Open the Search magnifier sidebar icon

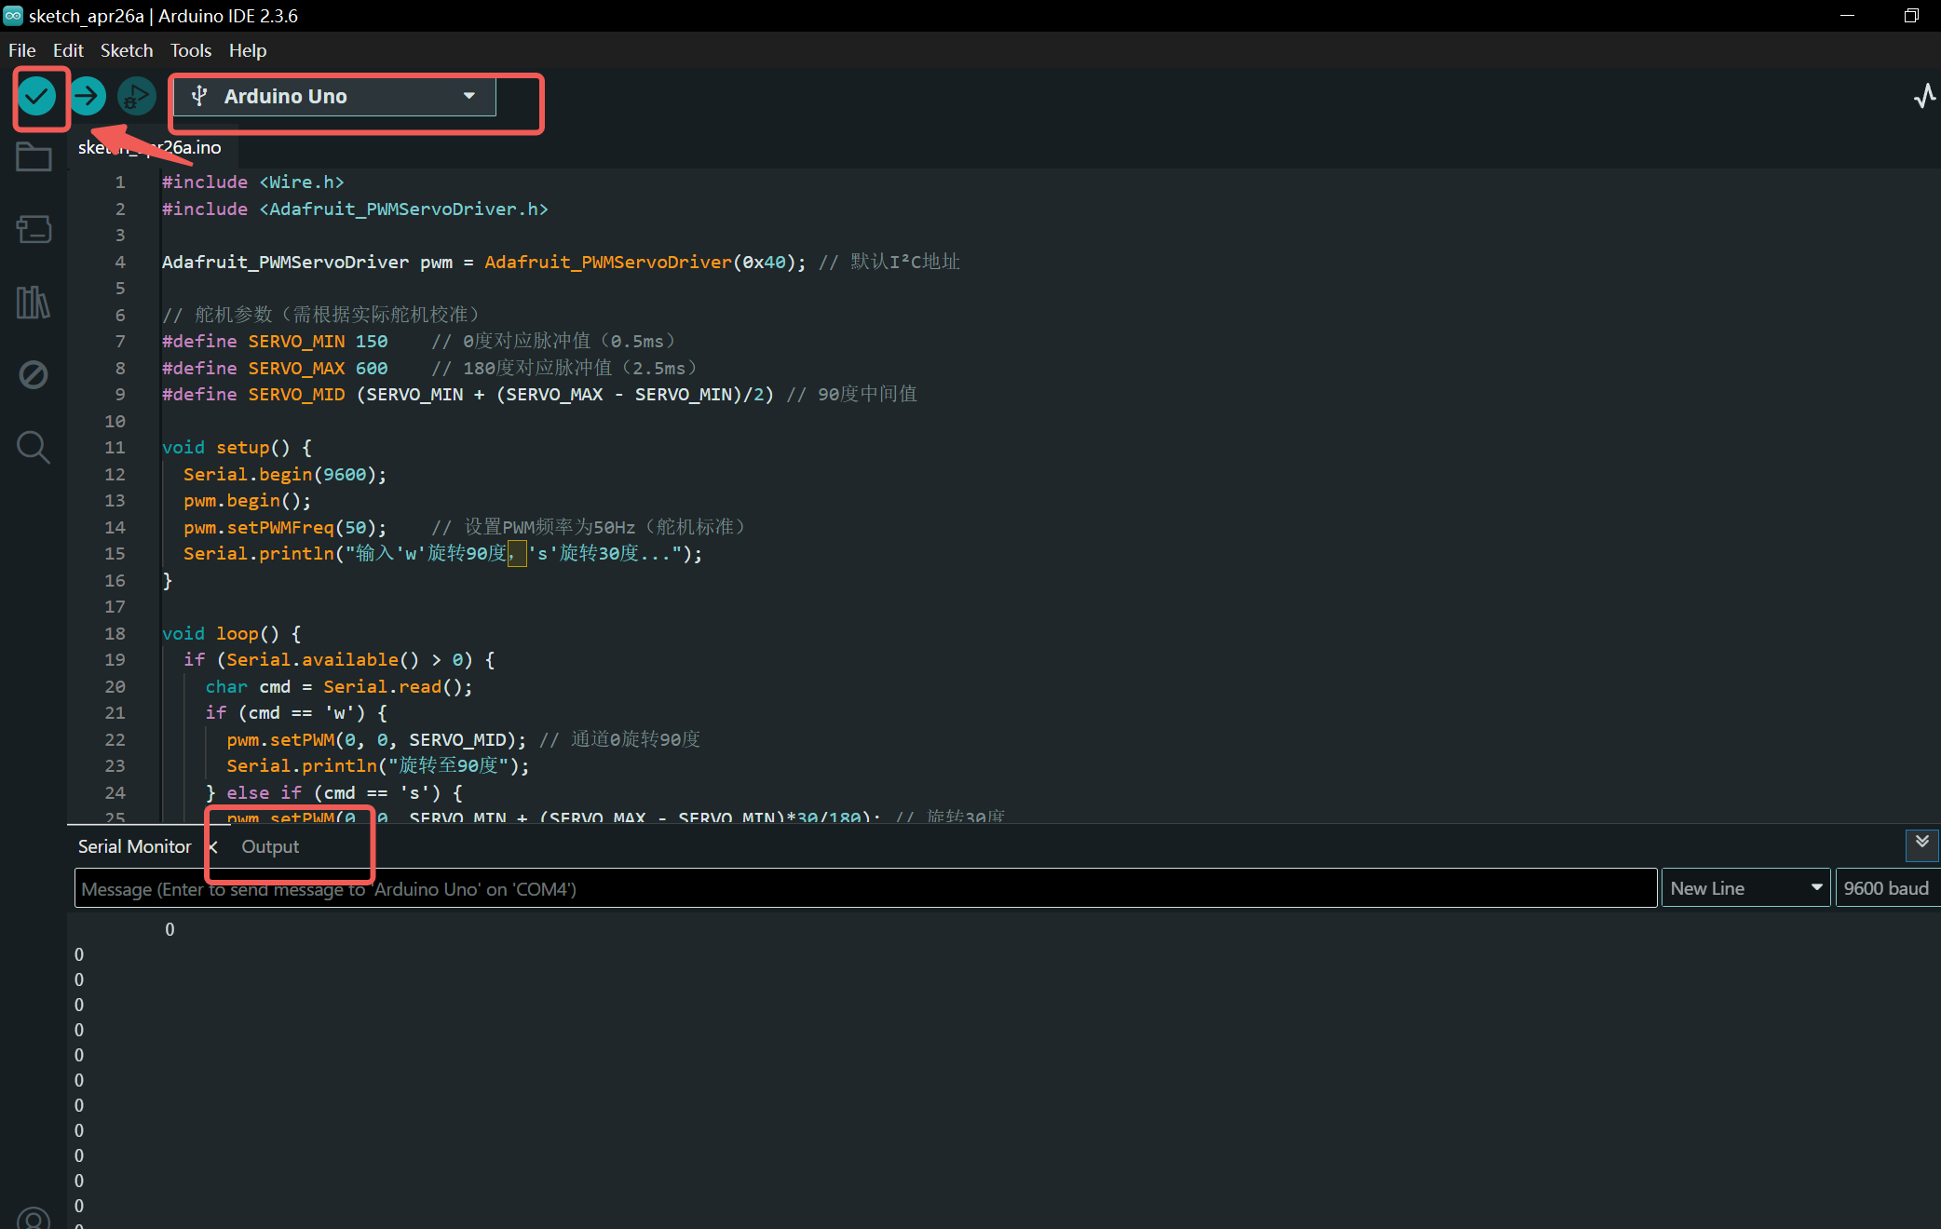click(x=34, y=447)
